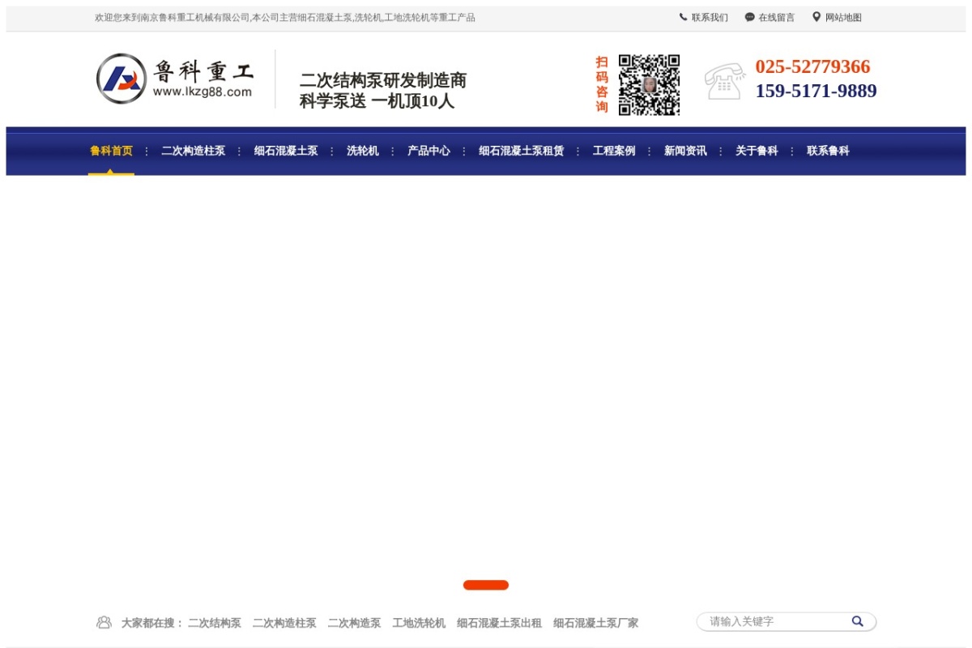The image size is (972, 648).
Task: Click the phone icon beside 联系我们
Action: click(683, 17)
